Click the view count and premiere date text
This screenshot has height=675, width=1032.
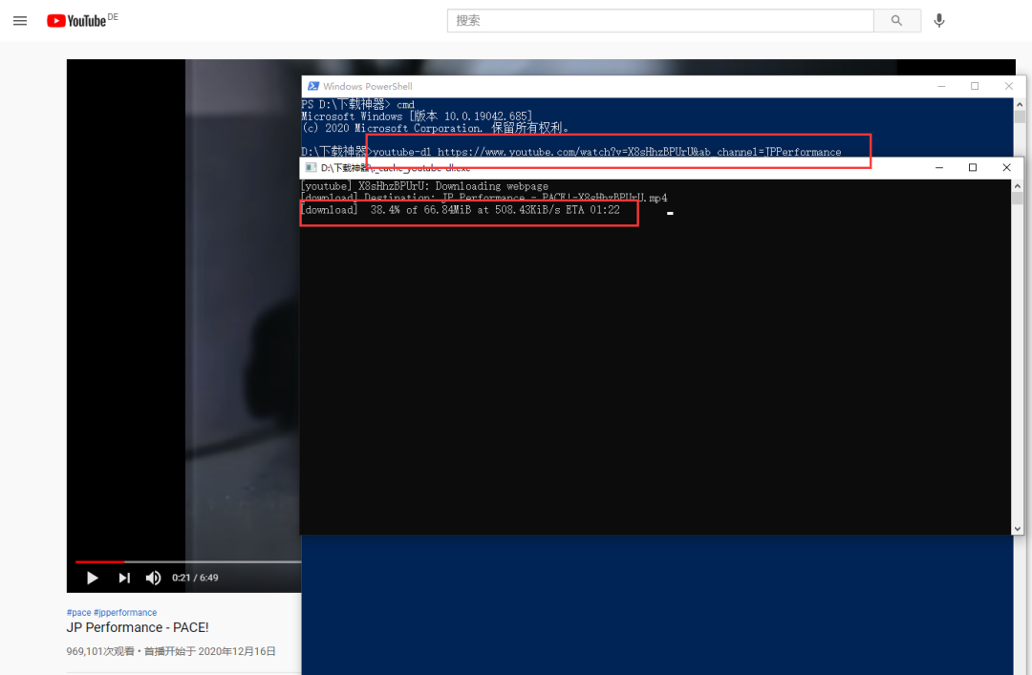[171, 651]
